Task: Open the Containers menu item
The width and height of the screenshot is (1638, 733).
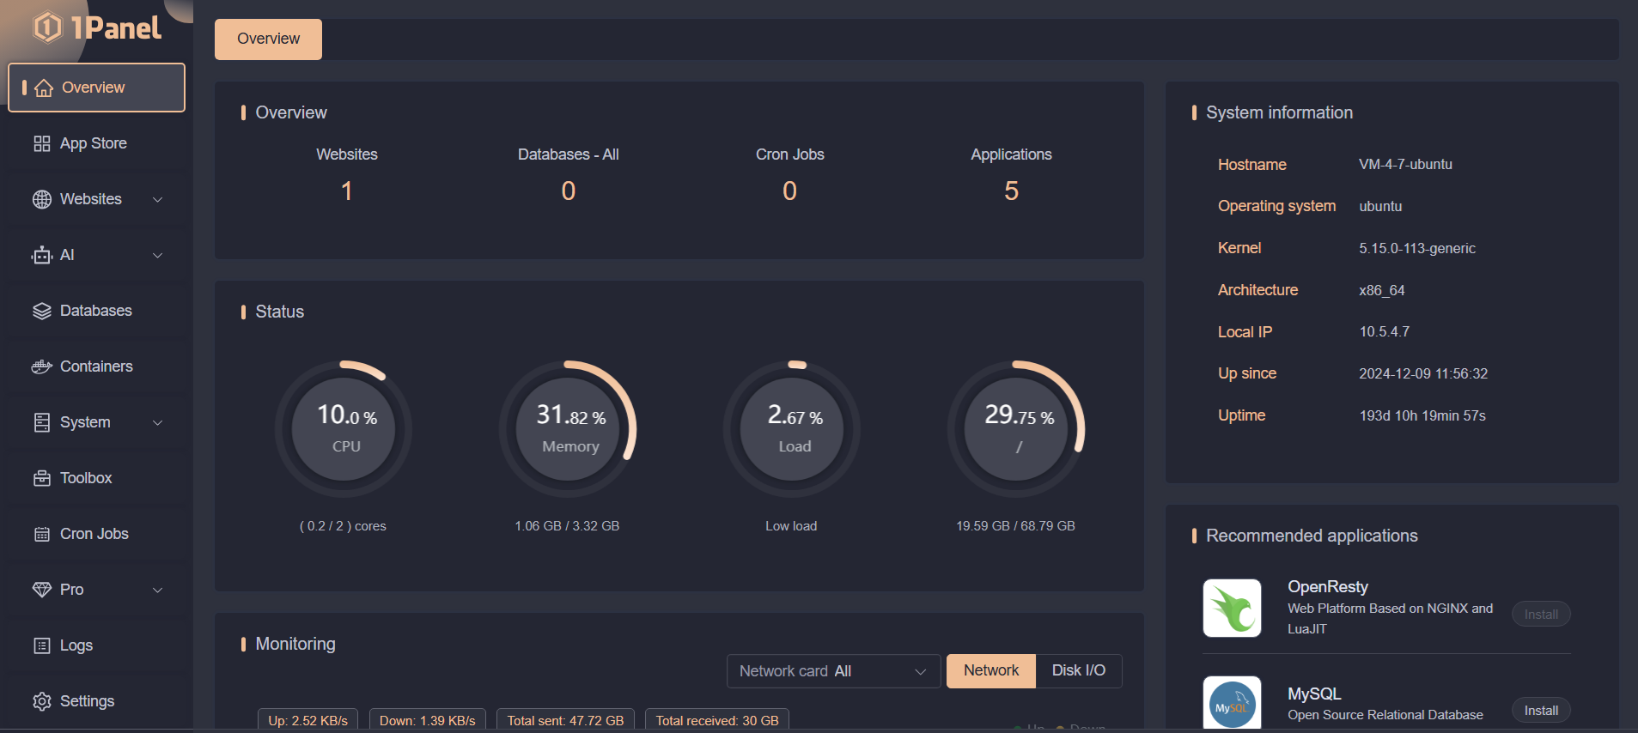Action: pos(97,366)
